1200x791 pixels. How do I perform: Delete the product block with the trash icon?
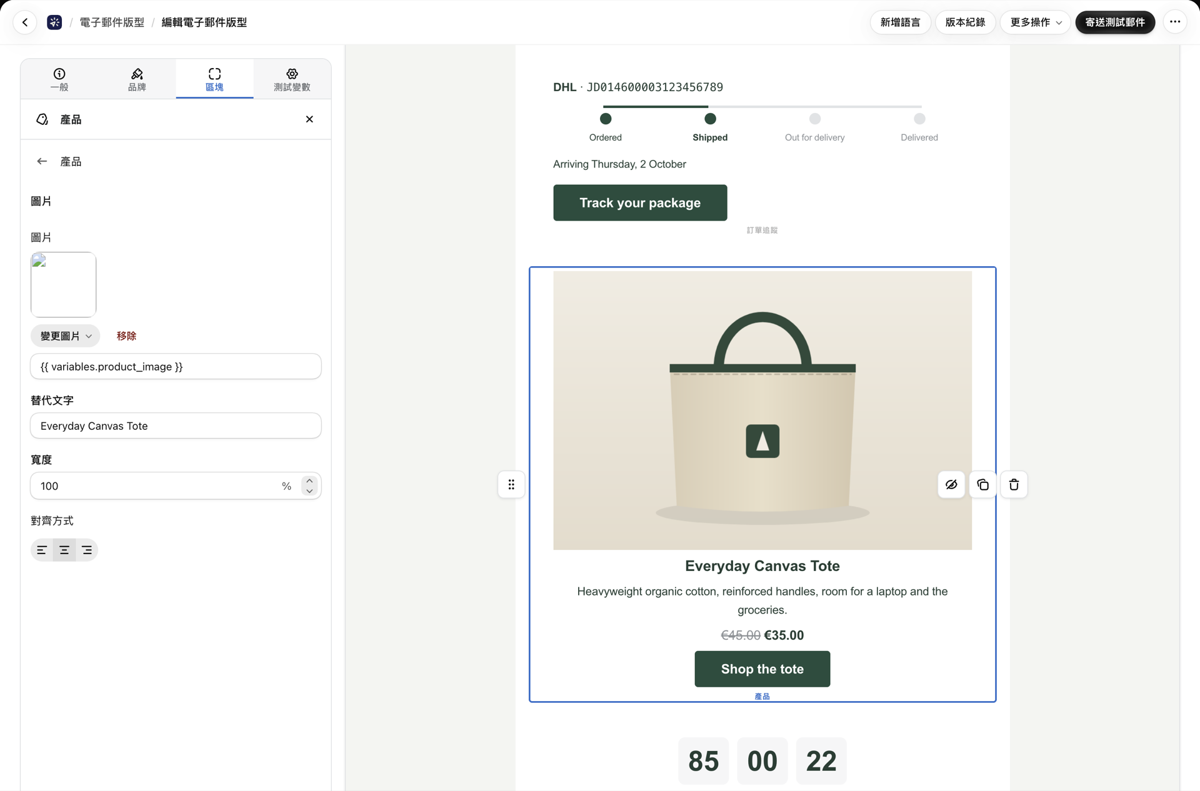click(1014, 485)
